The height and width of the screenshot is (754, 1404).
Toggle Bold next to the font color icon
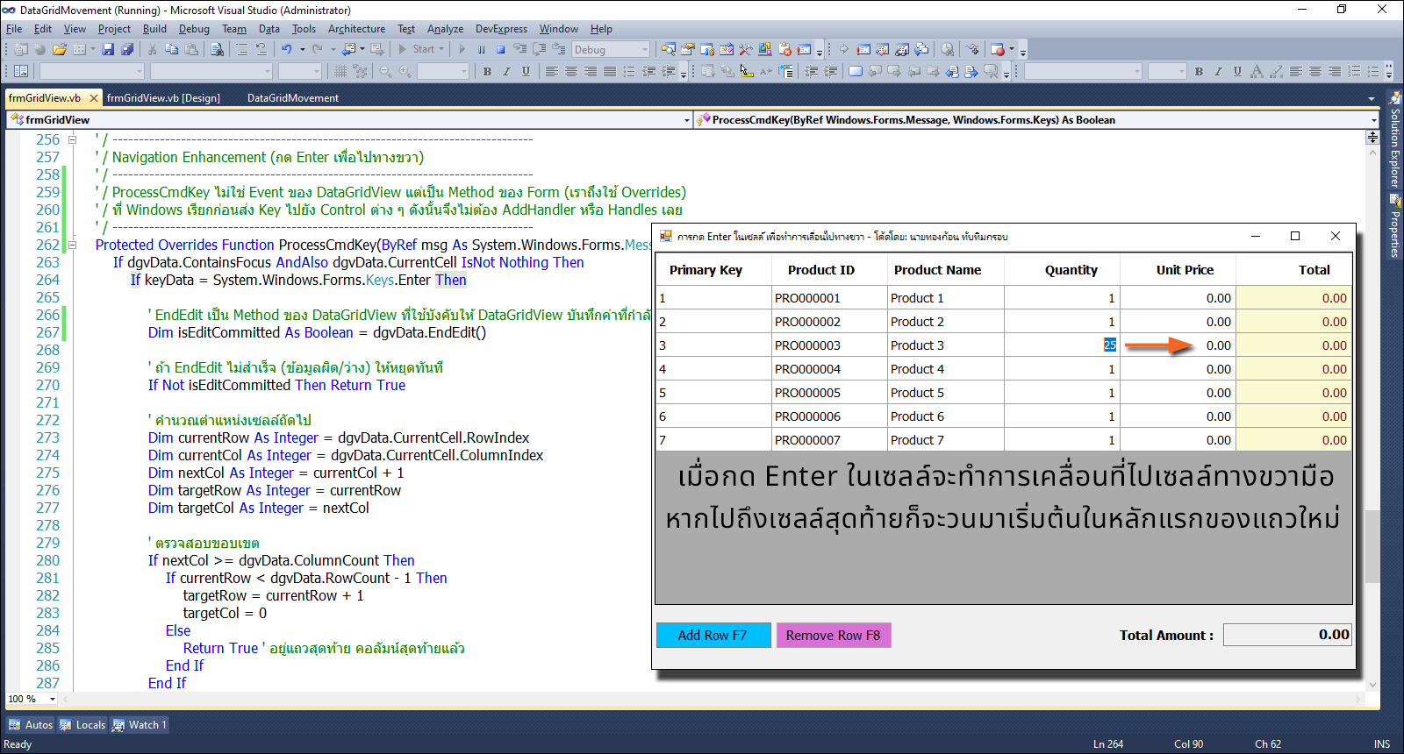tap(1199, 71)
